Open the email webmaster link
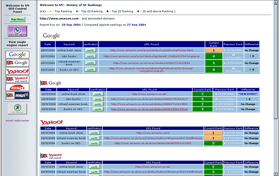Image resolution: width=279 pixels, height=176 pixels. (x=18, y=121)
